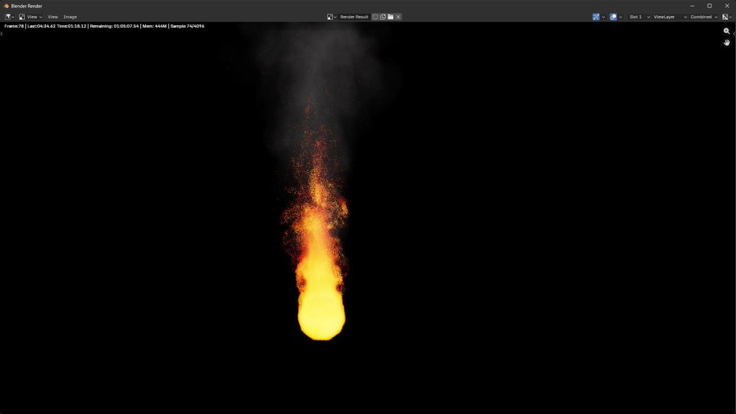This screenshot has height=414, width=736.
Task: Expand the toolbar with left-edge arrow
Action: coord(2,33)
